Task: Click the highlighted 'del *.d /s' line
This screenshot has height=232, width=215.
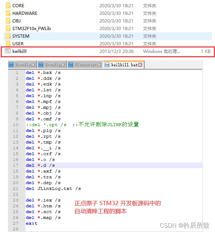Action: point(40,165)
